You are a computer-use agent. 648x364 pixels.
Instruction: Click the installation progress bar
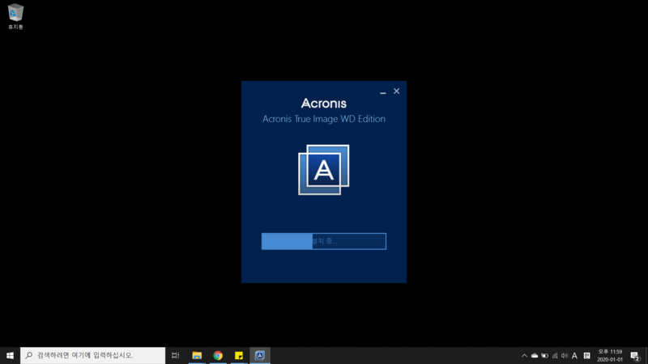click(x=323, y=241)
